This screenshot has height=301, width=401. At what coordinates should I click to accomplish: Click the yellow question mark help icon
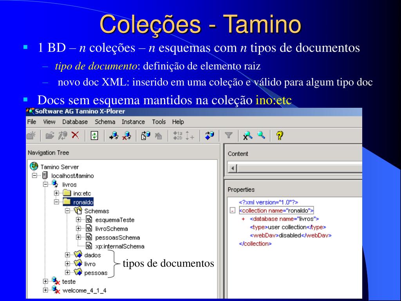pos(280,135)
